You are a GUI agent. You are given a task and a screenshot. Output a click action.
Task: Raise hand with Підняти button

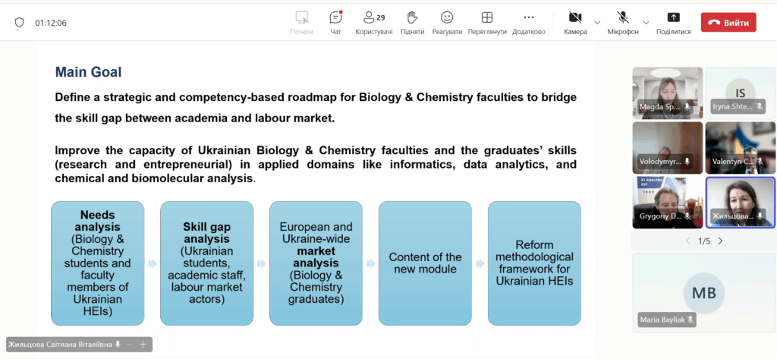tap(412, 22)
